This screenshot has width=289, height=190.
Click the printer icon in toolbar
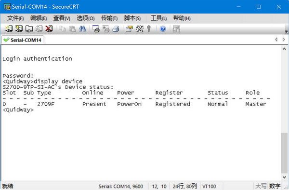pos(116,29)
